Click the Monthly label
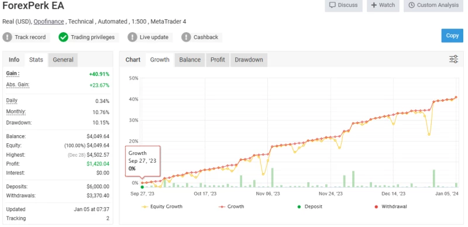The image size is (468, 227). pyautogui.click(x=16, y=112)
